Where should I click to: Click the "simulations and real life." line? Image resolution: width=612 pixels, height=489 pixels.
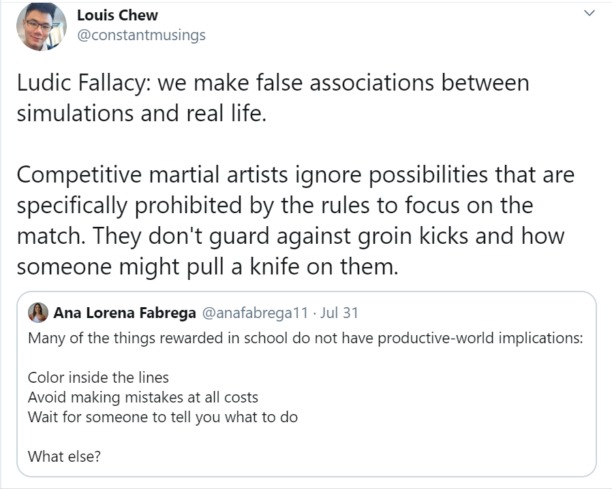click(140, 113)
